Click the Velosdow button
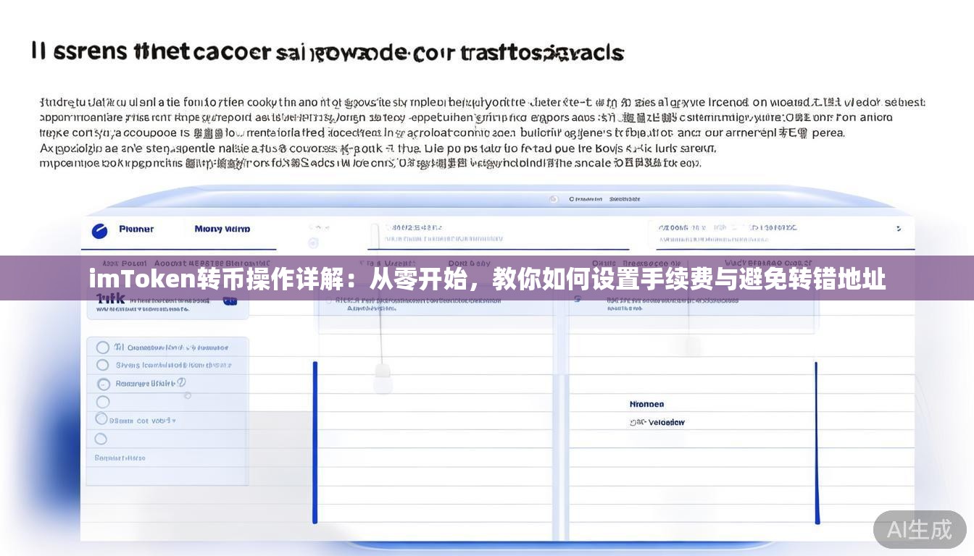Screen dimensions: 974x556 667,422
